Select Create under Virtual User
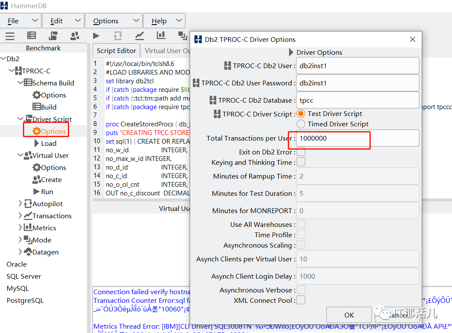Image resolution: width=452 pixels, height=333 pixels. tap(47, 179)
